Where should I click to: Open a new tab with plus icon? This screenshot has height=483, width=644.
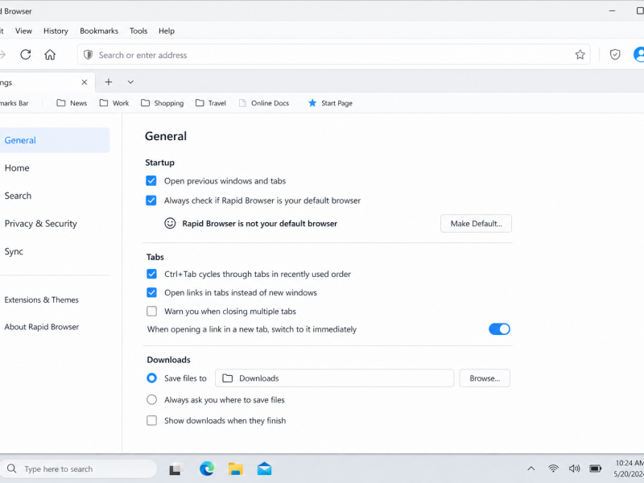pyautogui.click(x=109, y=82)
